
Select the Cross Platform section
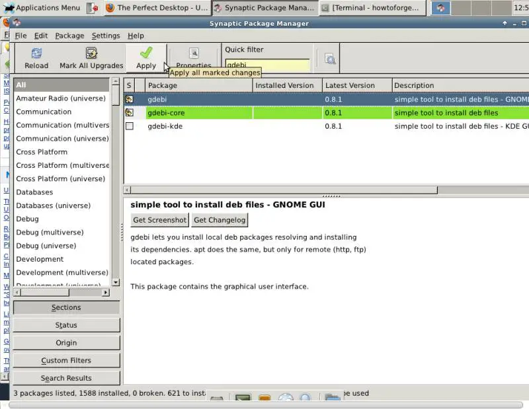(x=61, y=152)
